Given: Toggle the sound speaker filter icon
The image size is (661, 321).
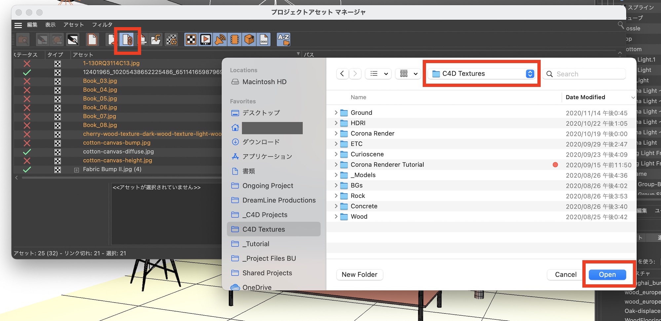Looking at the screenshot, I should pyautogui.click(x=220, y=40).
